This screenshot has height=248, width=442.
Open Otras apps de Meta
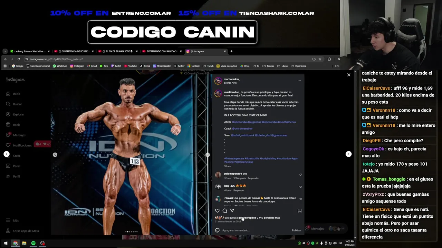click(22, 231)
